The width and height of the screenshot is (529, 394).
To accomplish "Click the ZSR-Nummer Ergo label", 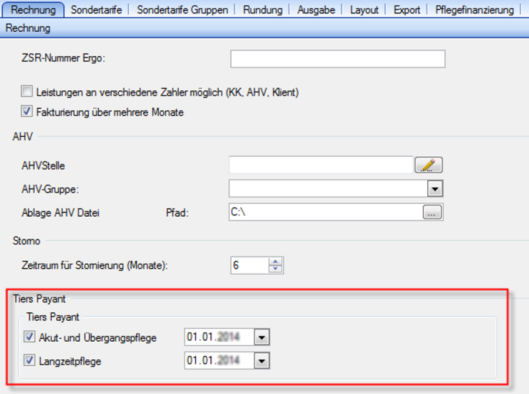I will click(63, 58).
